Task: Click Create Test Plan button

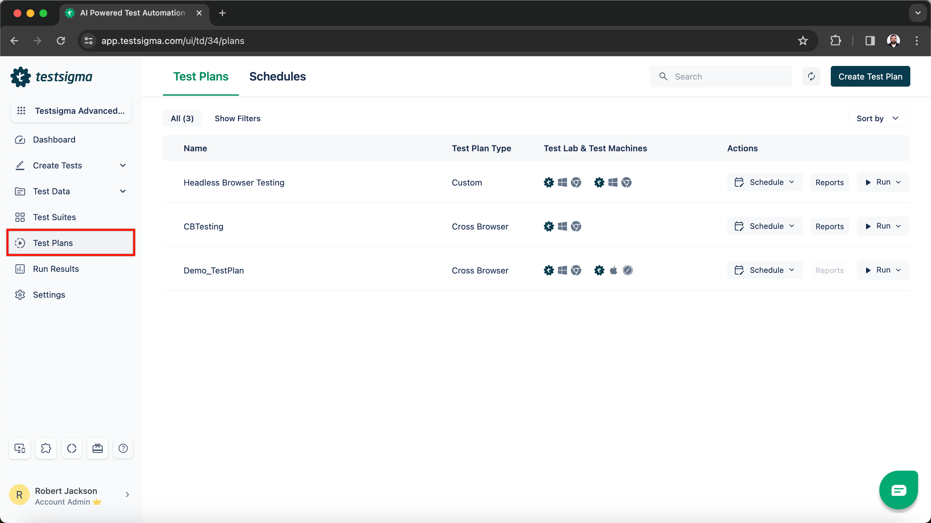Action: tap(870, 76)
